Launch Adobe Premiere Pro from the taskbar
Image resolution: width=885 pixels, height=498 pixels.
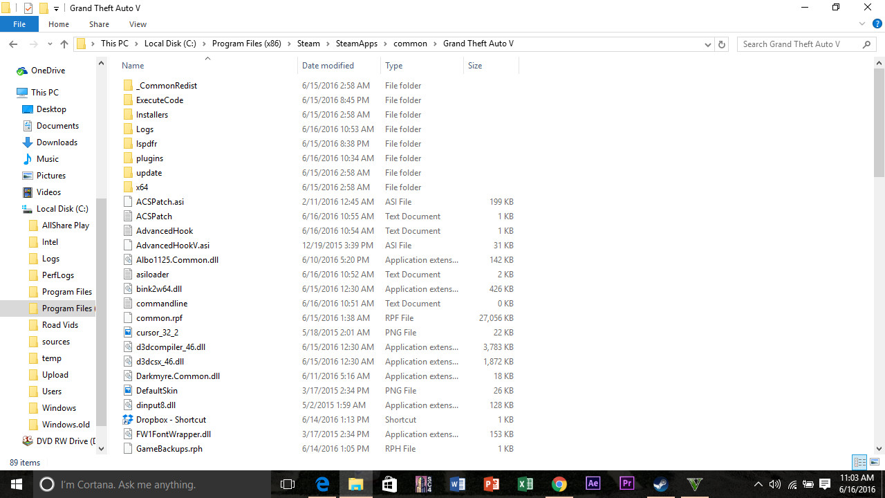click(x=626, y=484)
